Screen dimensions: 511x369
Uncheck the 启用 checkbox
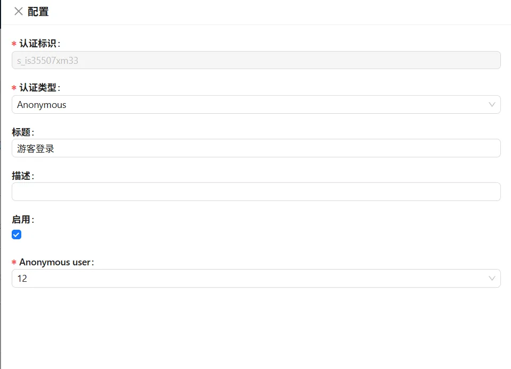[x=17, y=234]
